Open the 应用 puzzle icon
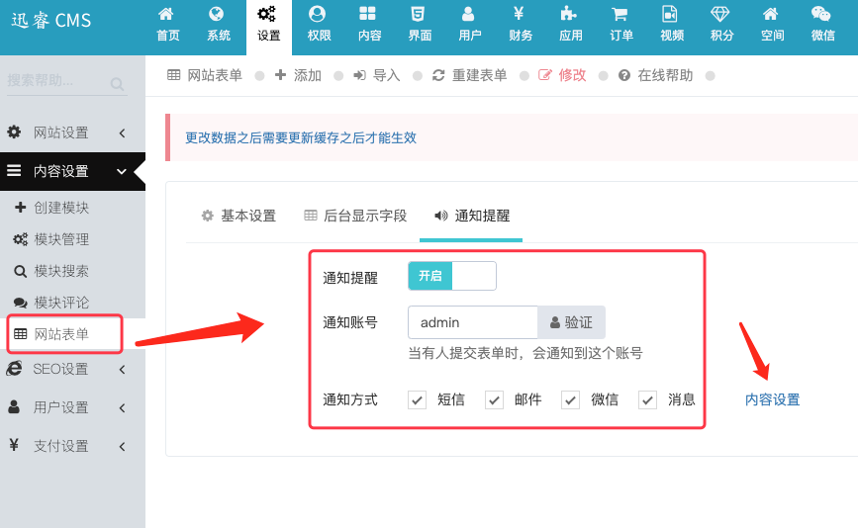Screen dimensions: 858x528 pos(569,14)
